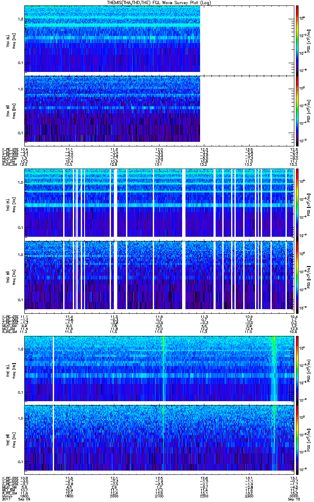This screenshot has width=314, height=502.
Task: Click the 1900 time tick label
Action: click(69, 496)
